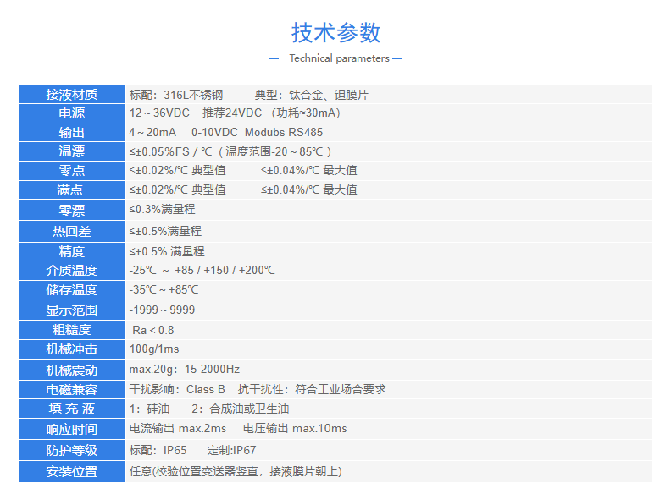Screen dimensions: 671x494
Task: Click the 电源 blue header cell
Action: (x=72, y=113)
